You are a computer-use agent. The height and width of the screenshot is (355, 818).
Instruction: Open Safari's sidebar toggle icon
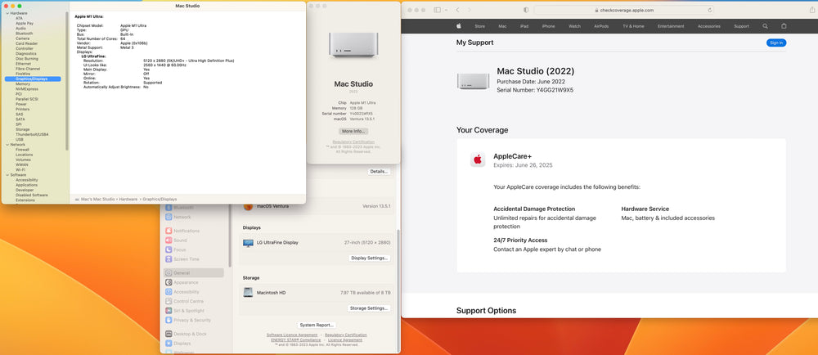pos(437,10)
